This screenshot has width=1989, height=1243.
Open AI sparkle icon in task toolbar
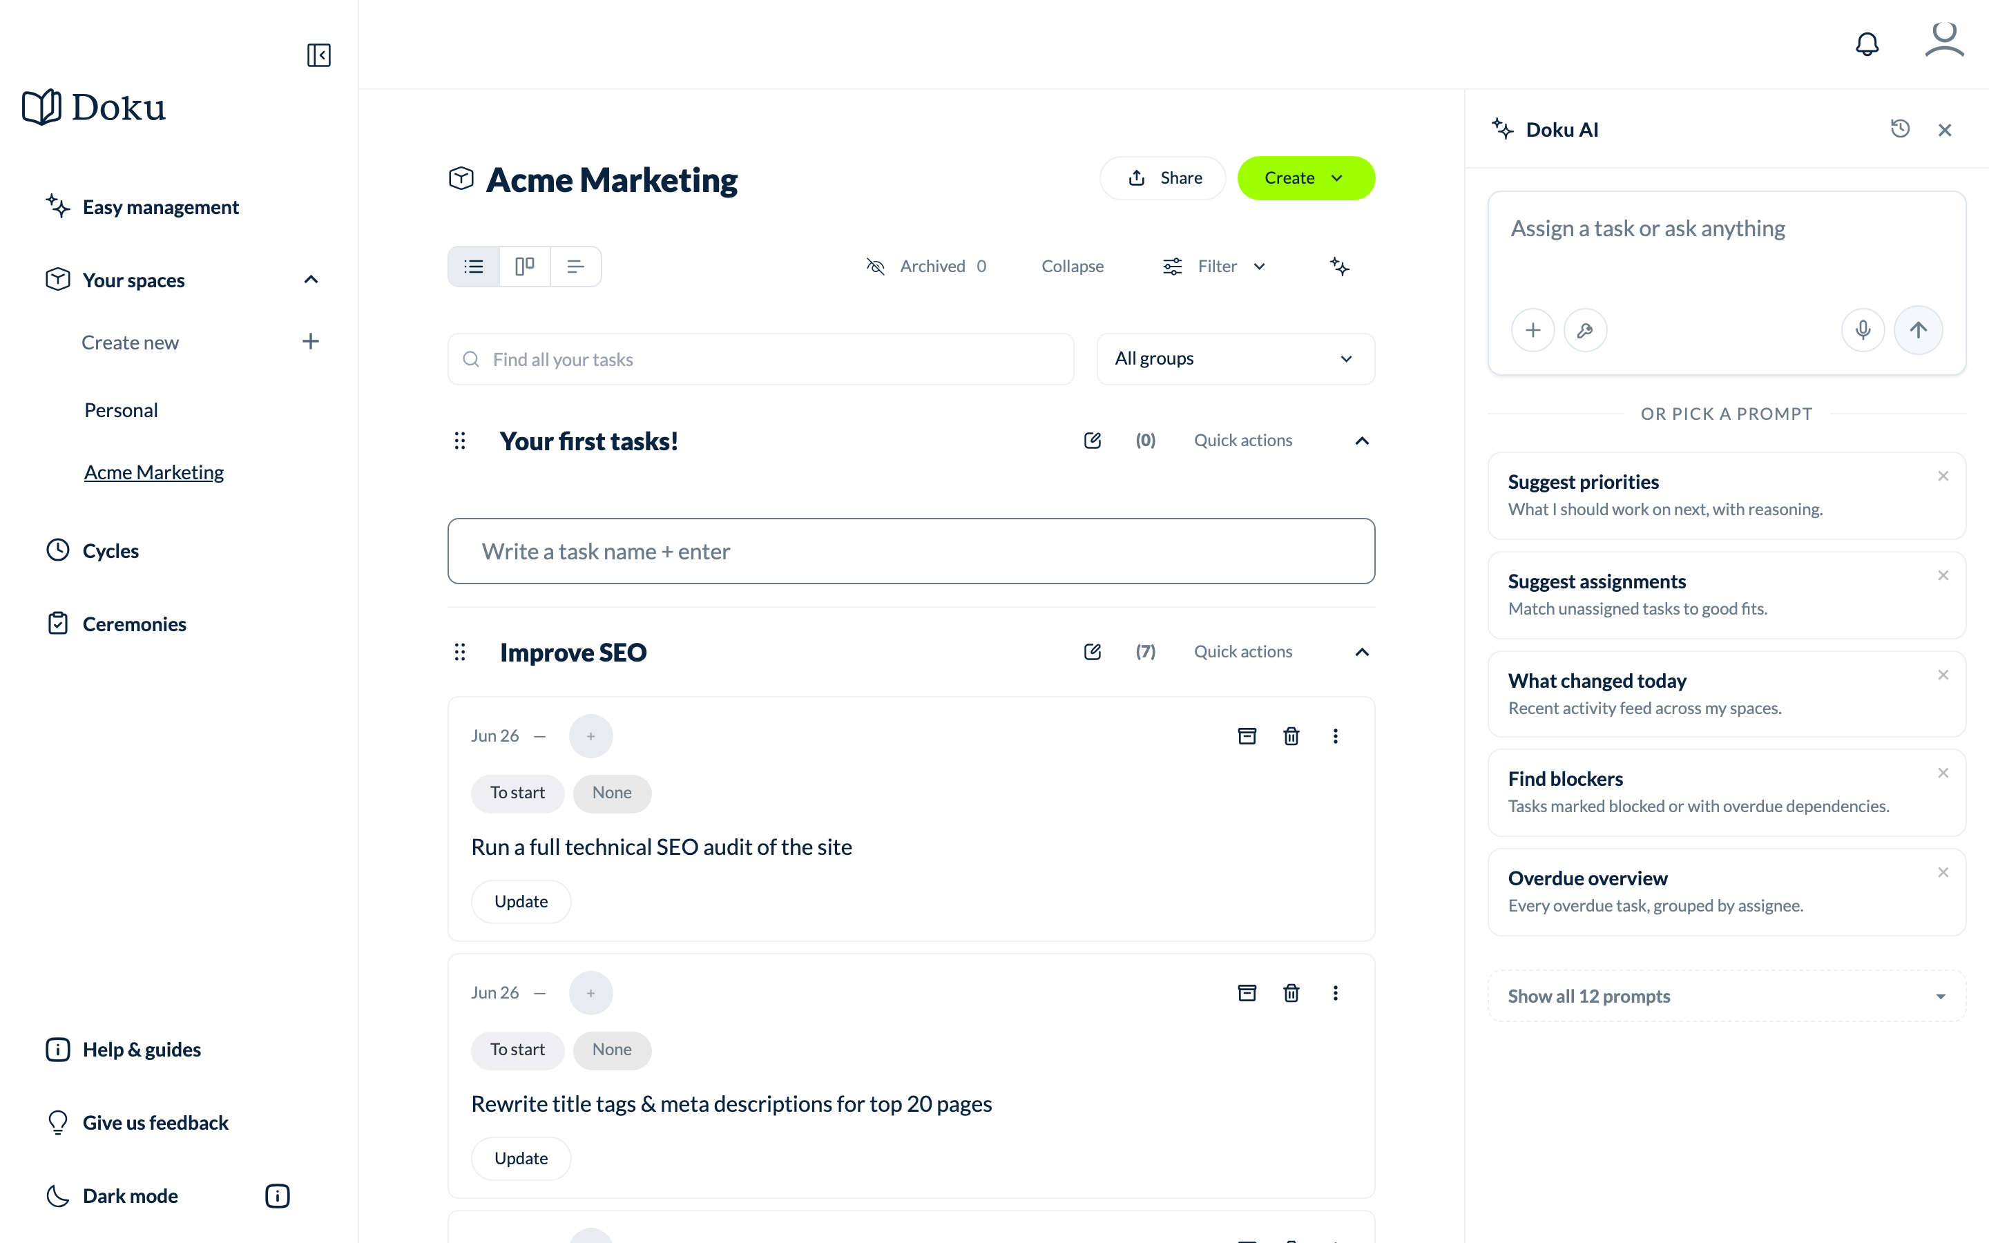tap(1340, 267)
